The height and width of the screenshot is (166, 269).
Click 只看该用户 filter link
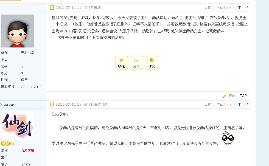tap(99, 105)
